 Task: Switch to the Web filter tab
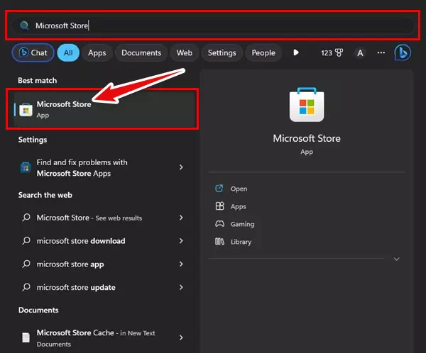pyautogui.click(x=185, y=52)
